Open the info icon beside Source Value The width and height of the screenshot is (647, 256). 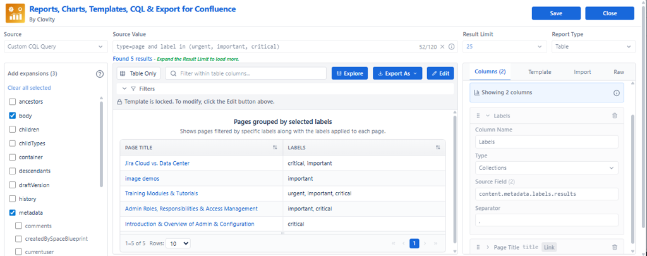[451, 47]
